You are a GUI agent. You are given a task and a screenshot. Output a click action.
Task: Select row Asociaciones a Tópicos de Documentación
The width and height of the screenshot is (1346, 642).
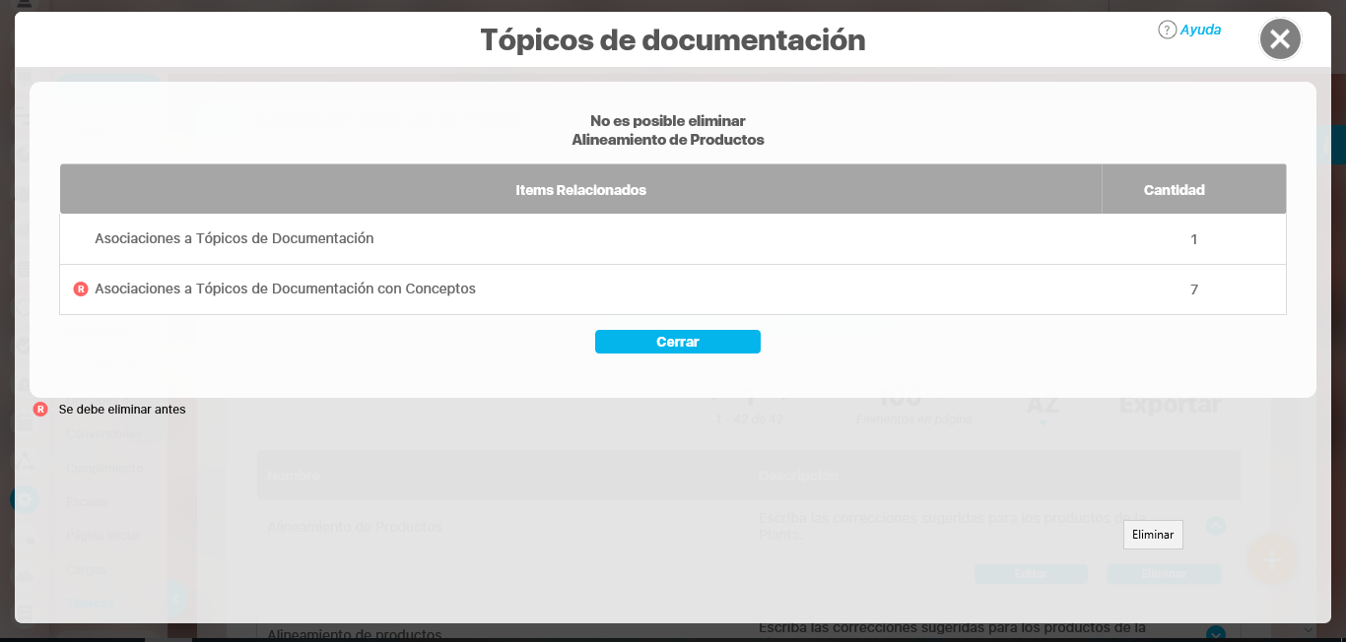(235, 238)
